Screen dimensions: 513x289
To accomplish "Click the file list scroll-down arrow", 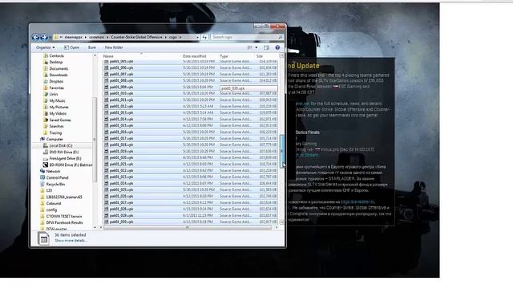I will coord(281,222).
